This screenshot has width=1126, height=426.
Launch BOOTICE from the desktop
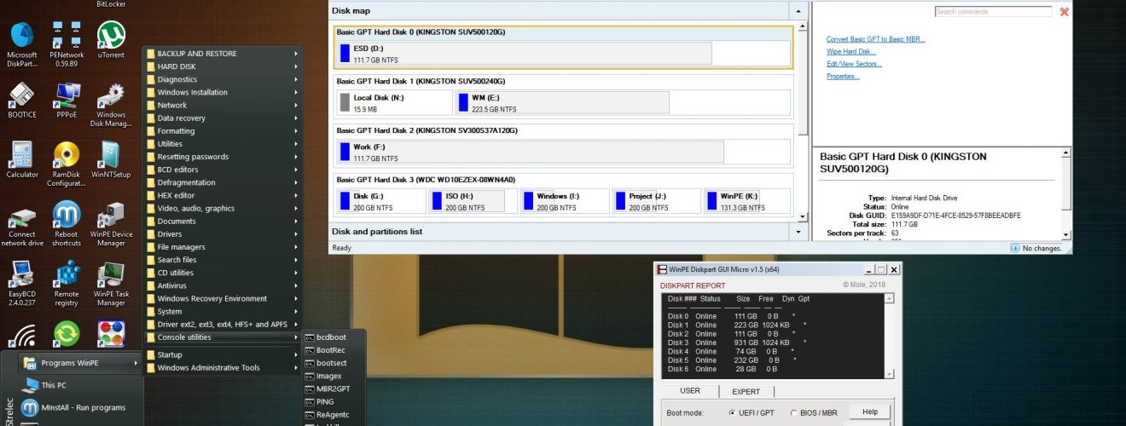22,101
